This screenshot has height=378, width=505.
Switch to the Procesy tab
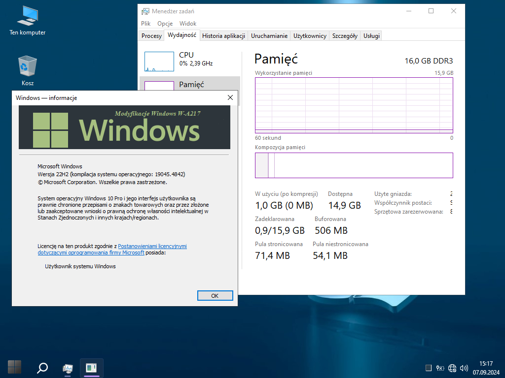coord(151,36)
